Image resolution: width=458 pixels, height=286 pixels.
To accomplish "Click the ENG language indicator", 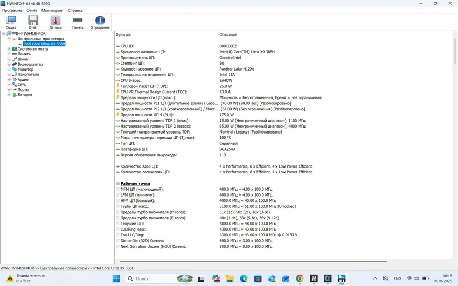I will pos(398,278).
